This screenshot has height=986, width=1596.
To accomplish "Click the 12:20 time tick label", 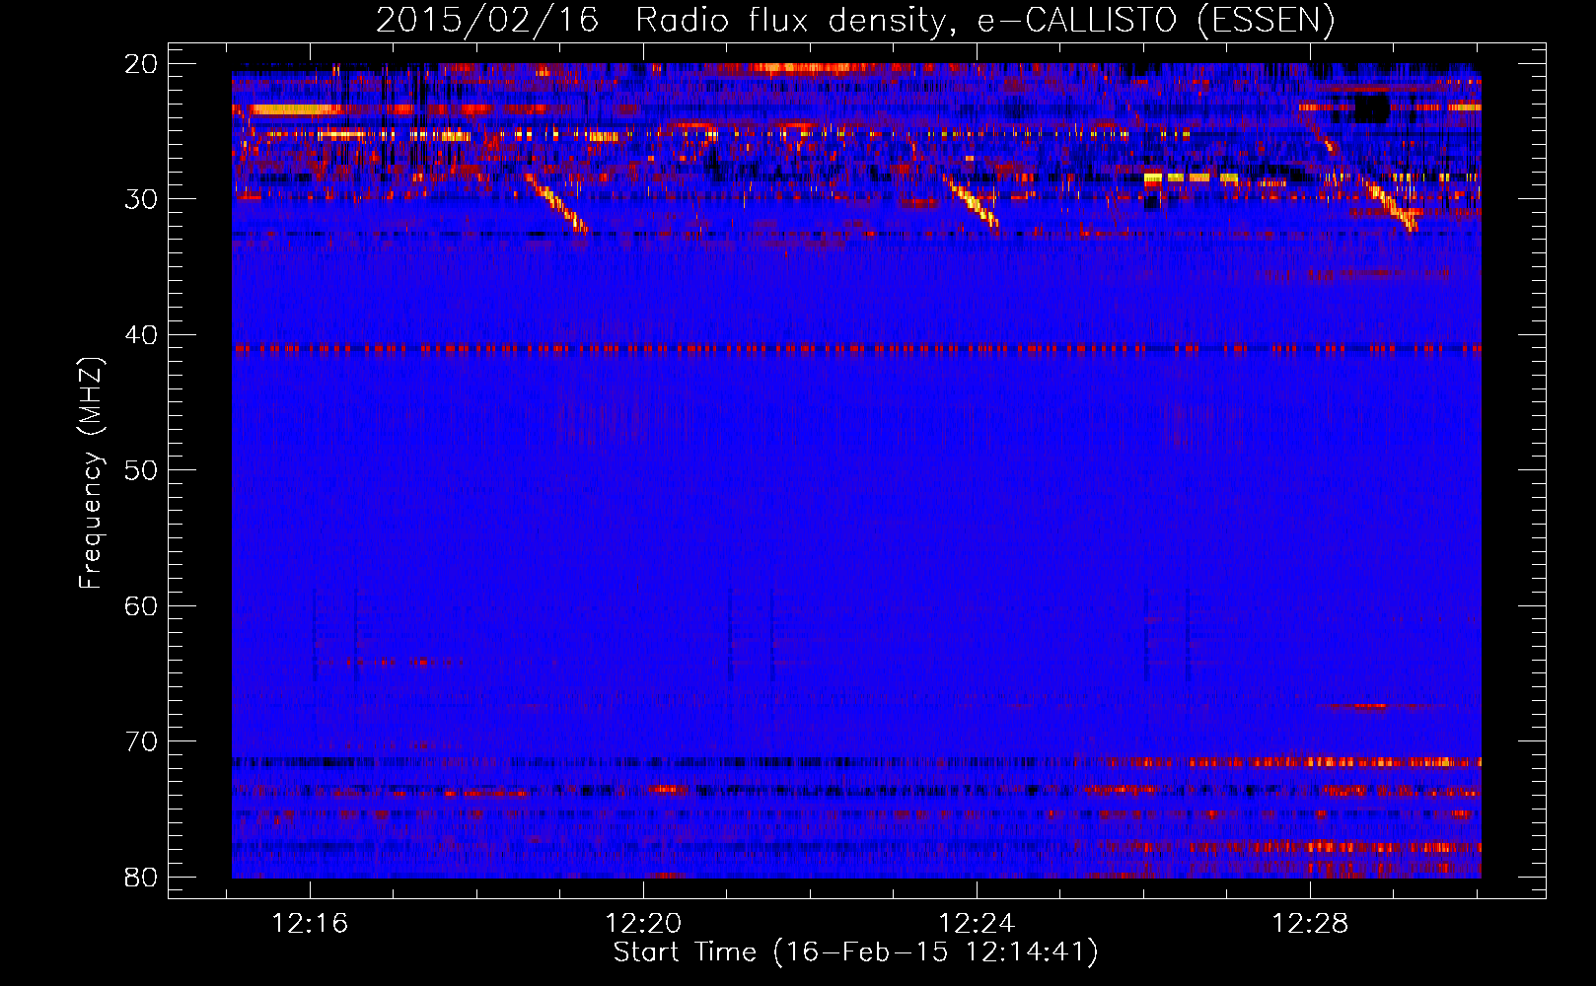I will (643, 924).
